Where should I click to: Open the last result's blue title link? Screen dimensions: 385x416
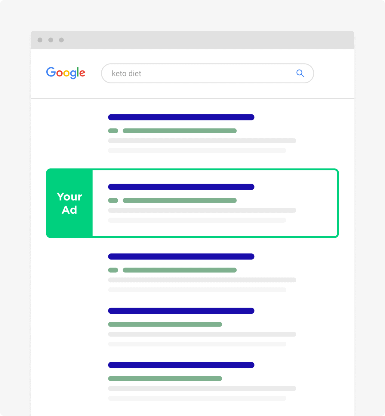(181, 365)
